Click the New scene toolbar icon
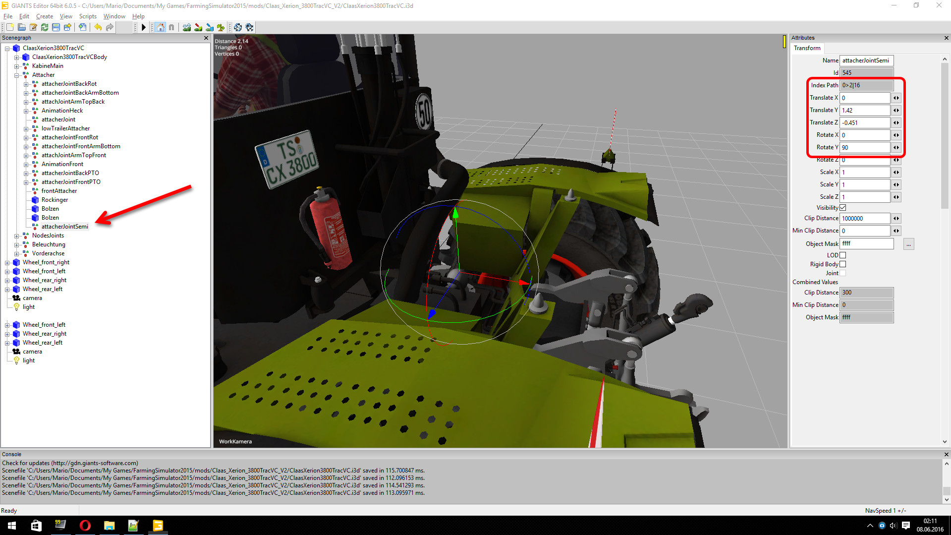The width and height of the screenshot is (951, 535). [10, 27]
